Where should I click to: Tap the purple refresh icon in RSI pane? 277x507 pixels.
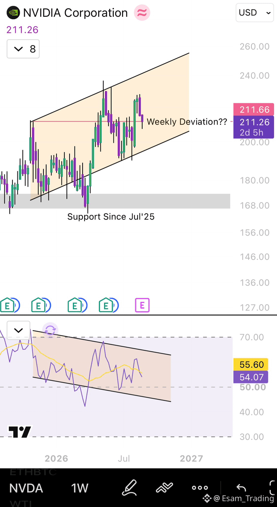pos(50,330)
